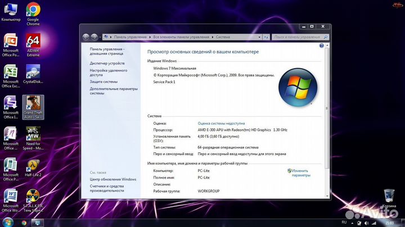Focus the Control Panel search field
The width and height of the screenshot is (405, 227).
click(300, 37)
